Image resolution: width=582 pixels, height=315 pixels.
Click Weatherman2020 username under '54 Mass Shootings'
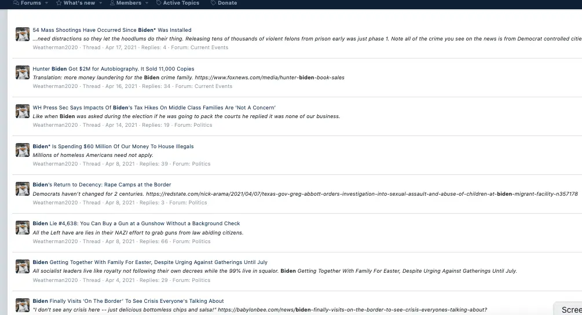[56, 47]
